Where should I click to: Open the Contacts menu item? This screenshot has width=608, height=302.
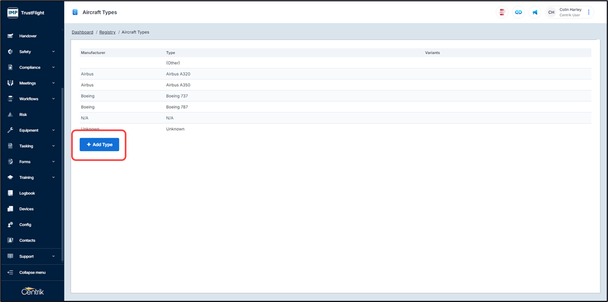pyautogui.click(x=27, y=241)
